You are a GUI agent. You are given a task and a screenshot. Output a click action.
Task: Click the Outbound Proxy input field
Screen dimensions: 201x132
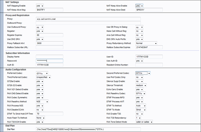pos(88,23)
